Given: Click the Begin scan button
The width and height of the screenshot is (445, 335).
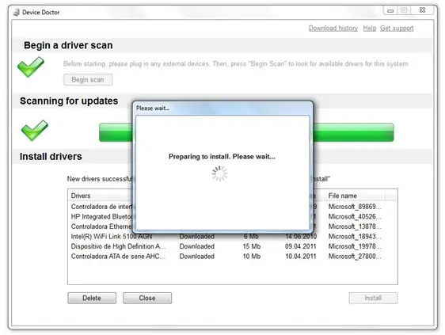Looking at the screenshot, I should [x=88, y=79].
